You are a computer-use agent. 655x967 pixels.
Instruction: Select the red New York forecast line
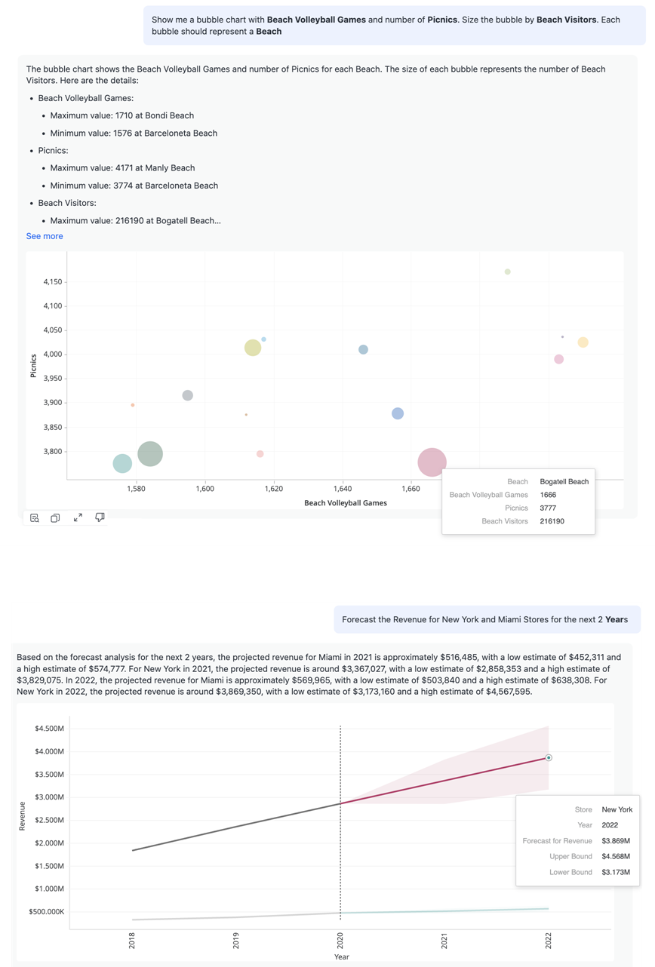tap(445, 781)
